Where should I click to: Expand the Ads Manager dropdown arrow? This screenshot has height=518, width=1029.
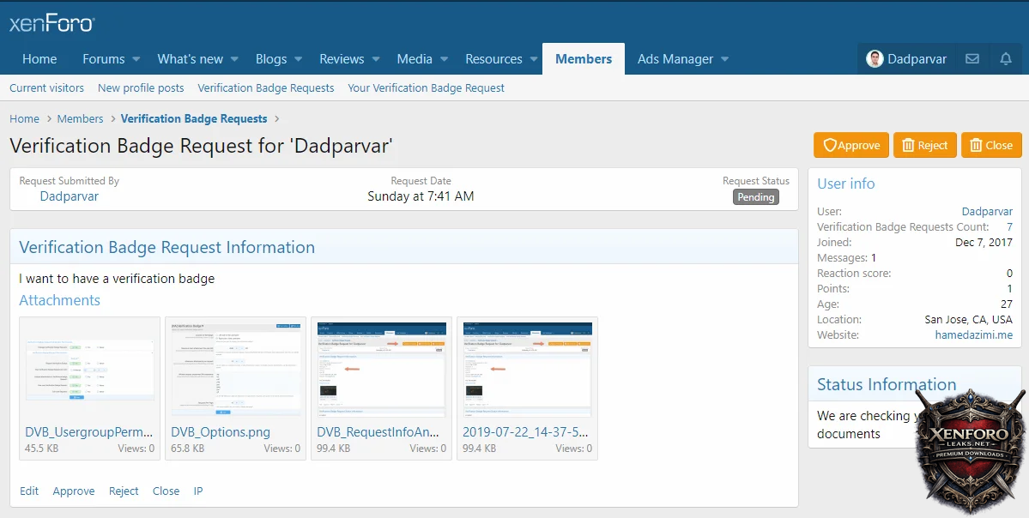coord(724,59)
